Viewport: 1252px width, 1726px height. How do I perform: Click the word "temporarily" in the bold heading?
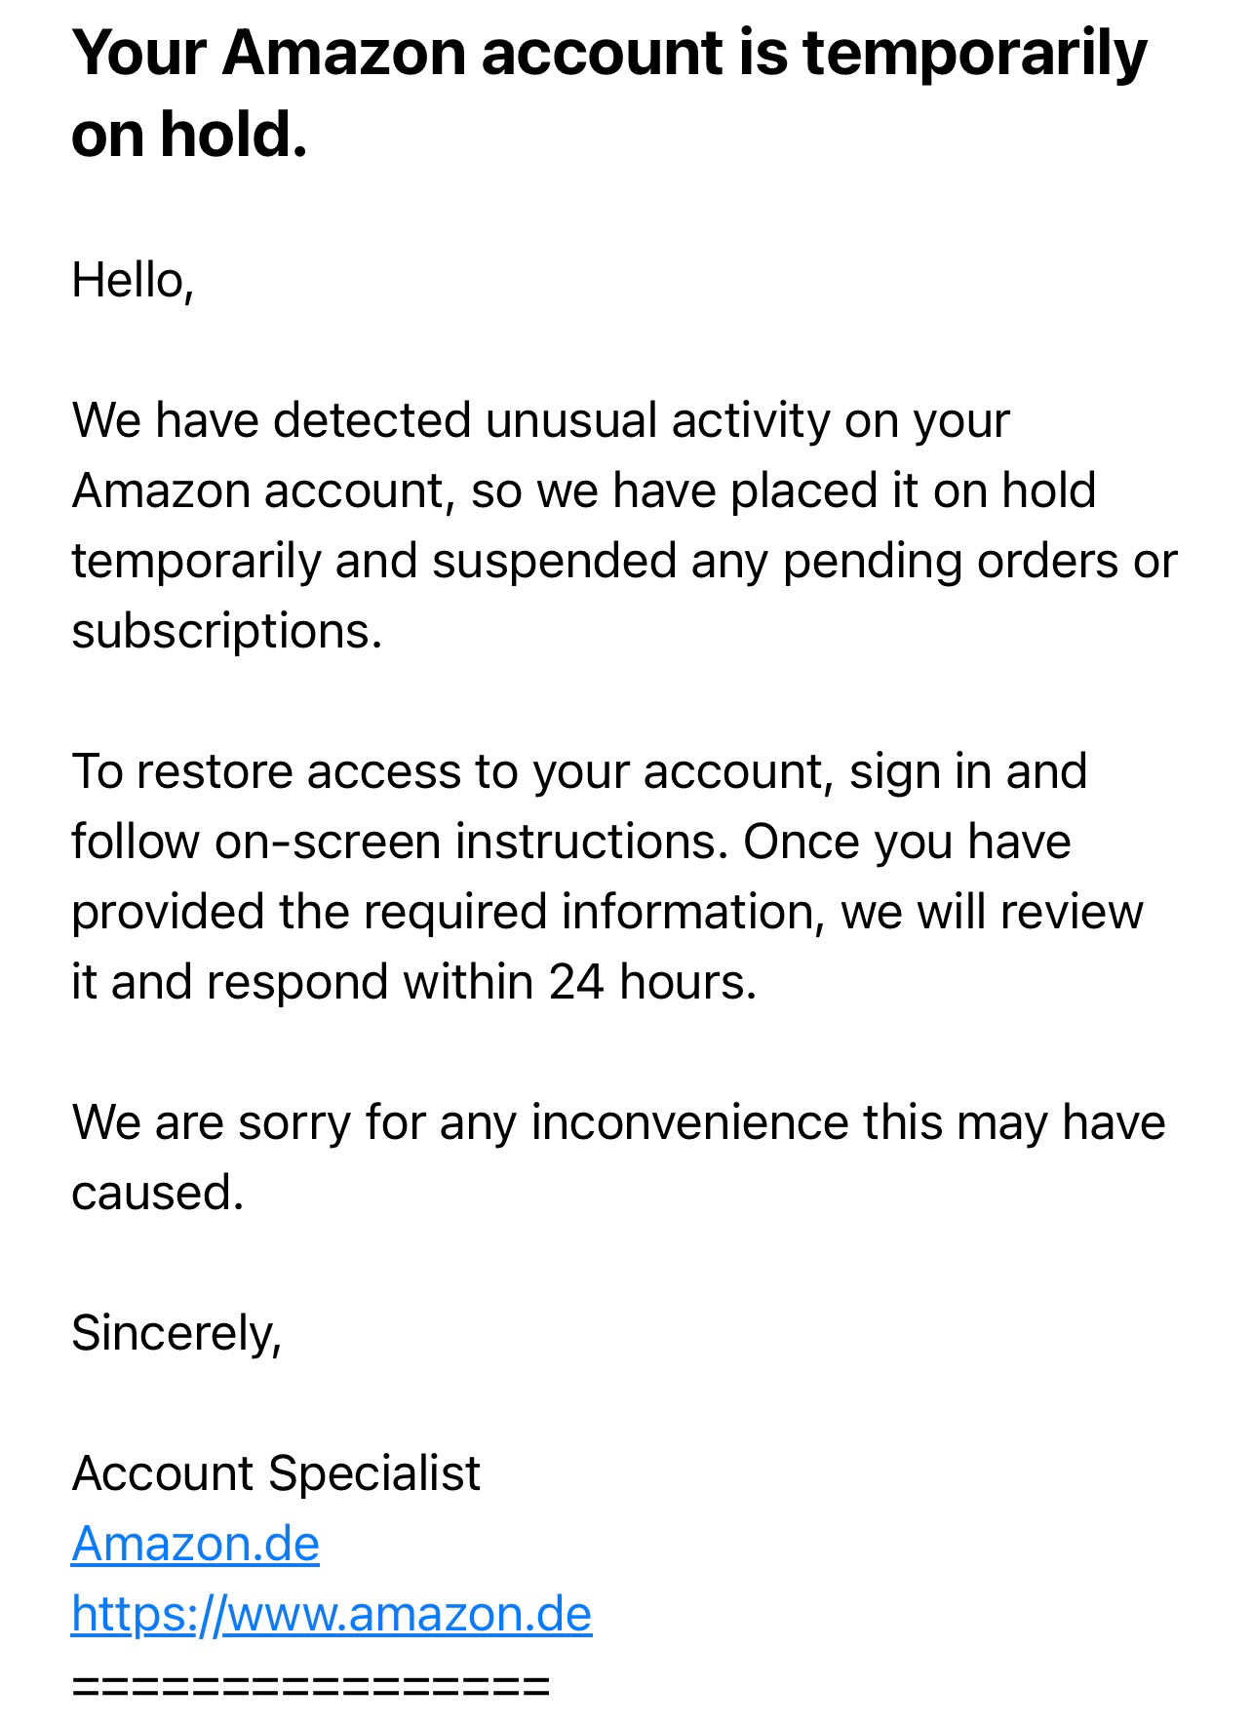coord(975,54)
